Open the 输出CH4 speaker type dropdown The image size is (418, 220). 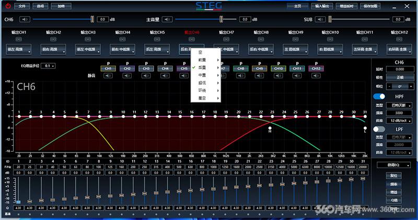click(123, 49)
